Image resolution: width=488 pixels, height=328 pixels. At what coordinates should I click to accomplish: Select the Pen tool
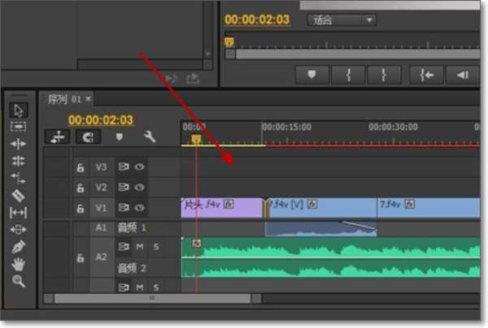[19, 248]
